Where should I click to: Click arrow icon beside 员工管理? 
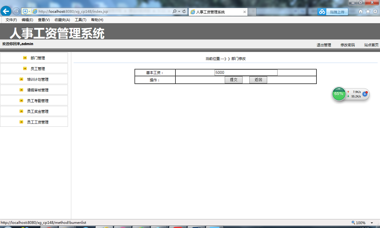pos(25,69)
